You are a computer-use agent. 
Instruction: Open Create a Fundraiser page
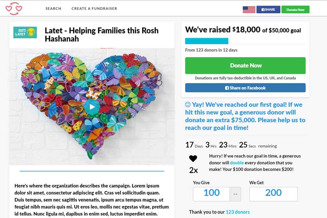click(94, 9)
